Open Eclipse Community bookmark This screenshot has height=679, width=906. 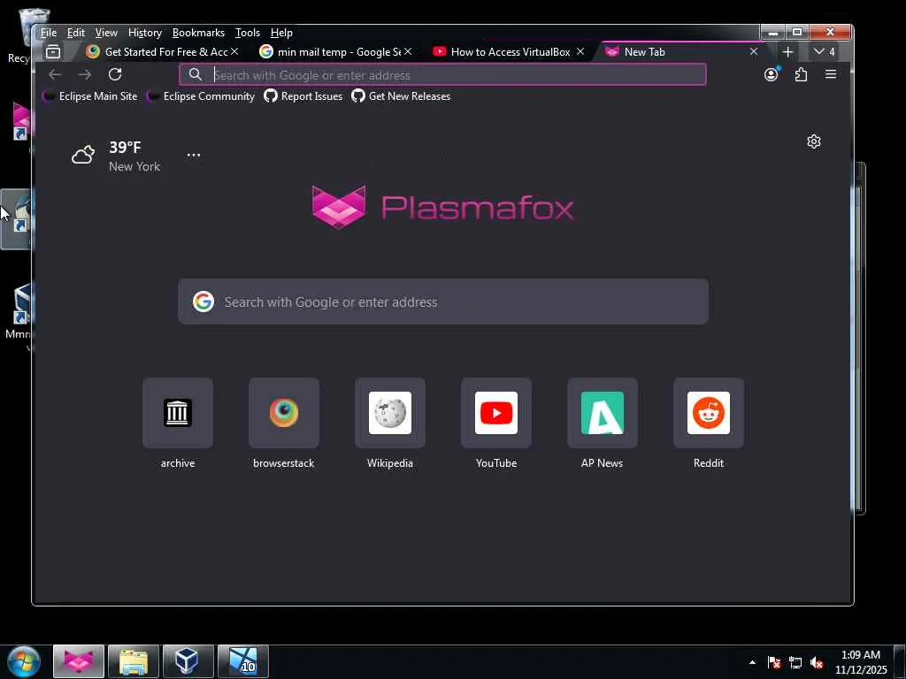pos(201,95)
